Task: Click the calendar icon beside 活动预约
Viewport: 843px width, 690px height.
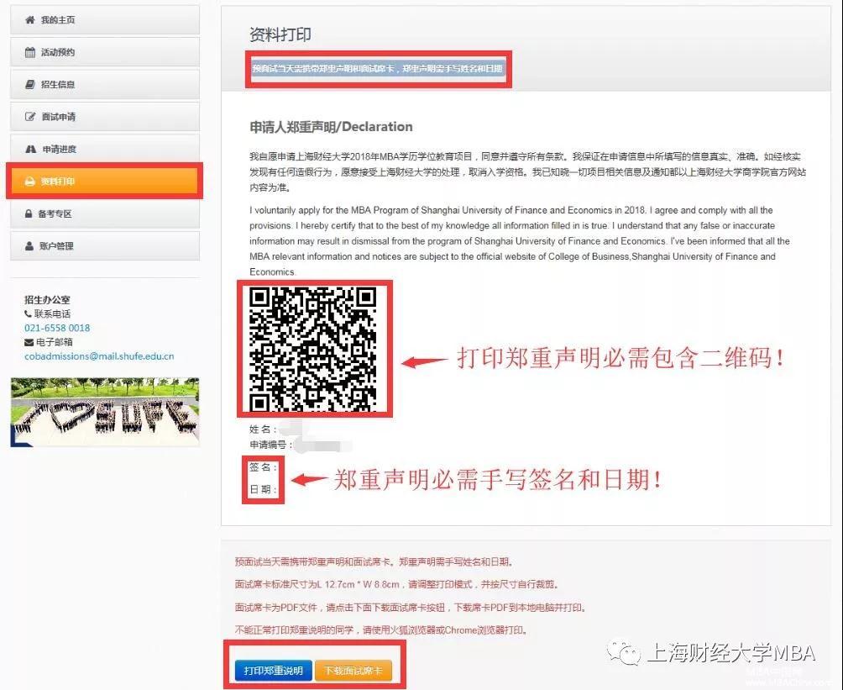Action: [x=30, y=52]
